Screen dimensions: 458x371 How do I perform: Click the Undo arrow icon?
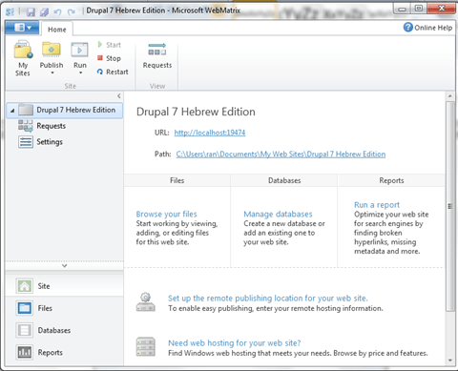(57, 11)
